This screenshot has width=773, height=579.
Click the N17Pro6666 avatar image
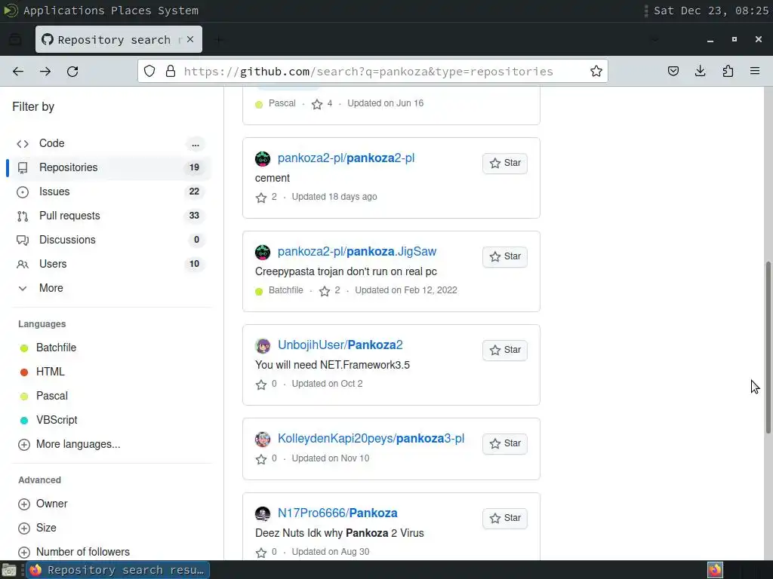263,513
